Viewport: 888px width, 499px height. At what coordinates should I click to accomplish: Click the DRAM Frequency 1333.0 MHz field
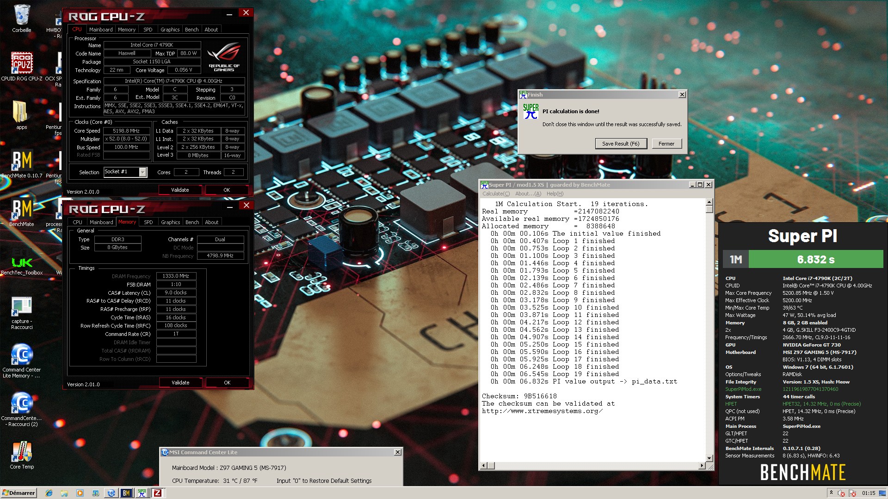(176, 276)
